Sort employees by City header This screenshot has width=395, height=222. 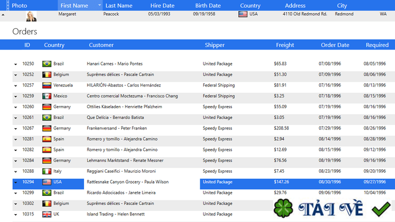coord(342,6)
